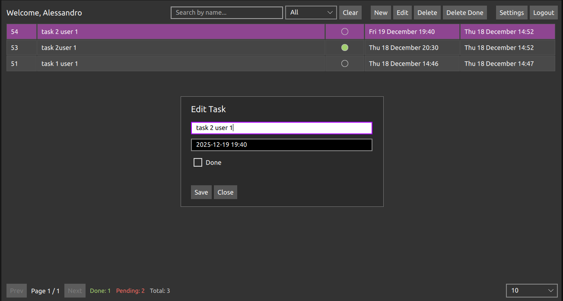Open the All status filter dropdown
The image size is (563, 301).
point(311,13)
